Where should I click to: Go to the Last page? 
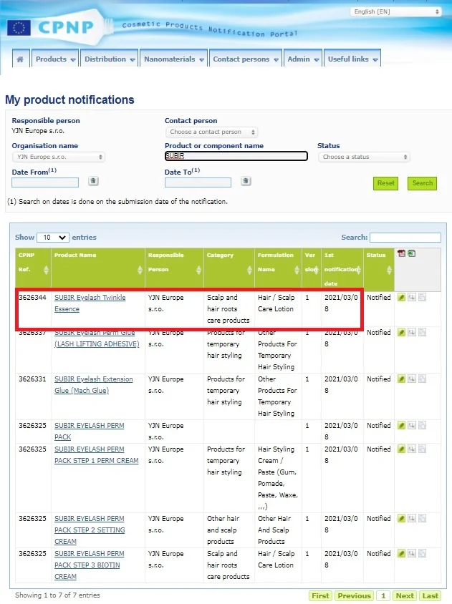[x=430, y=595]
